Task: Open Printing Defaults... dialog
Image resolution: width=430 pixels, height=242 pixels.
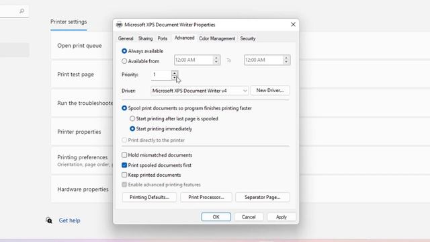Action: [149, 197]
